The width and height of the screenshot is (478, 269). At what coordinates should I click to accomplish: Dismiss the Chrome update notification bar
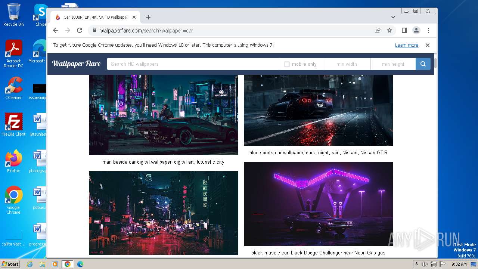point(428,45)
